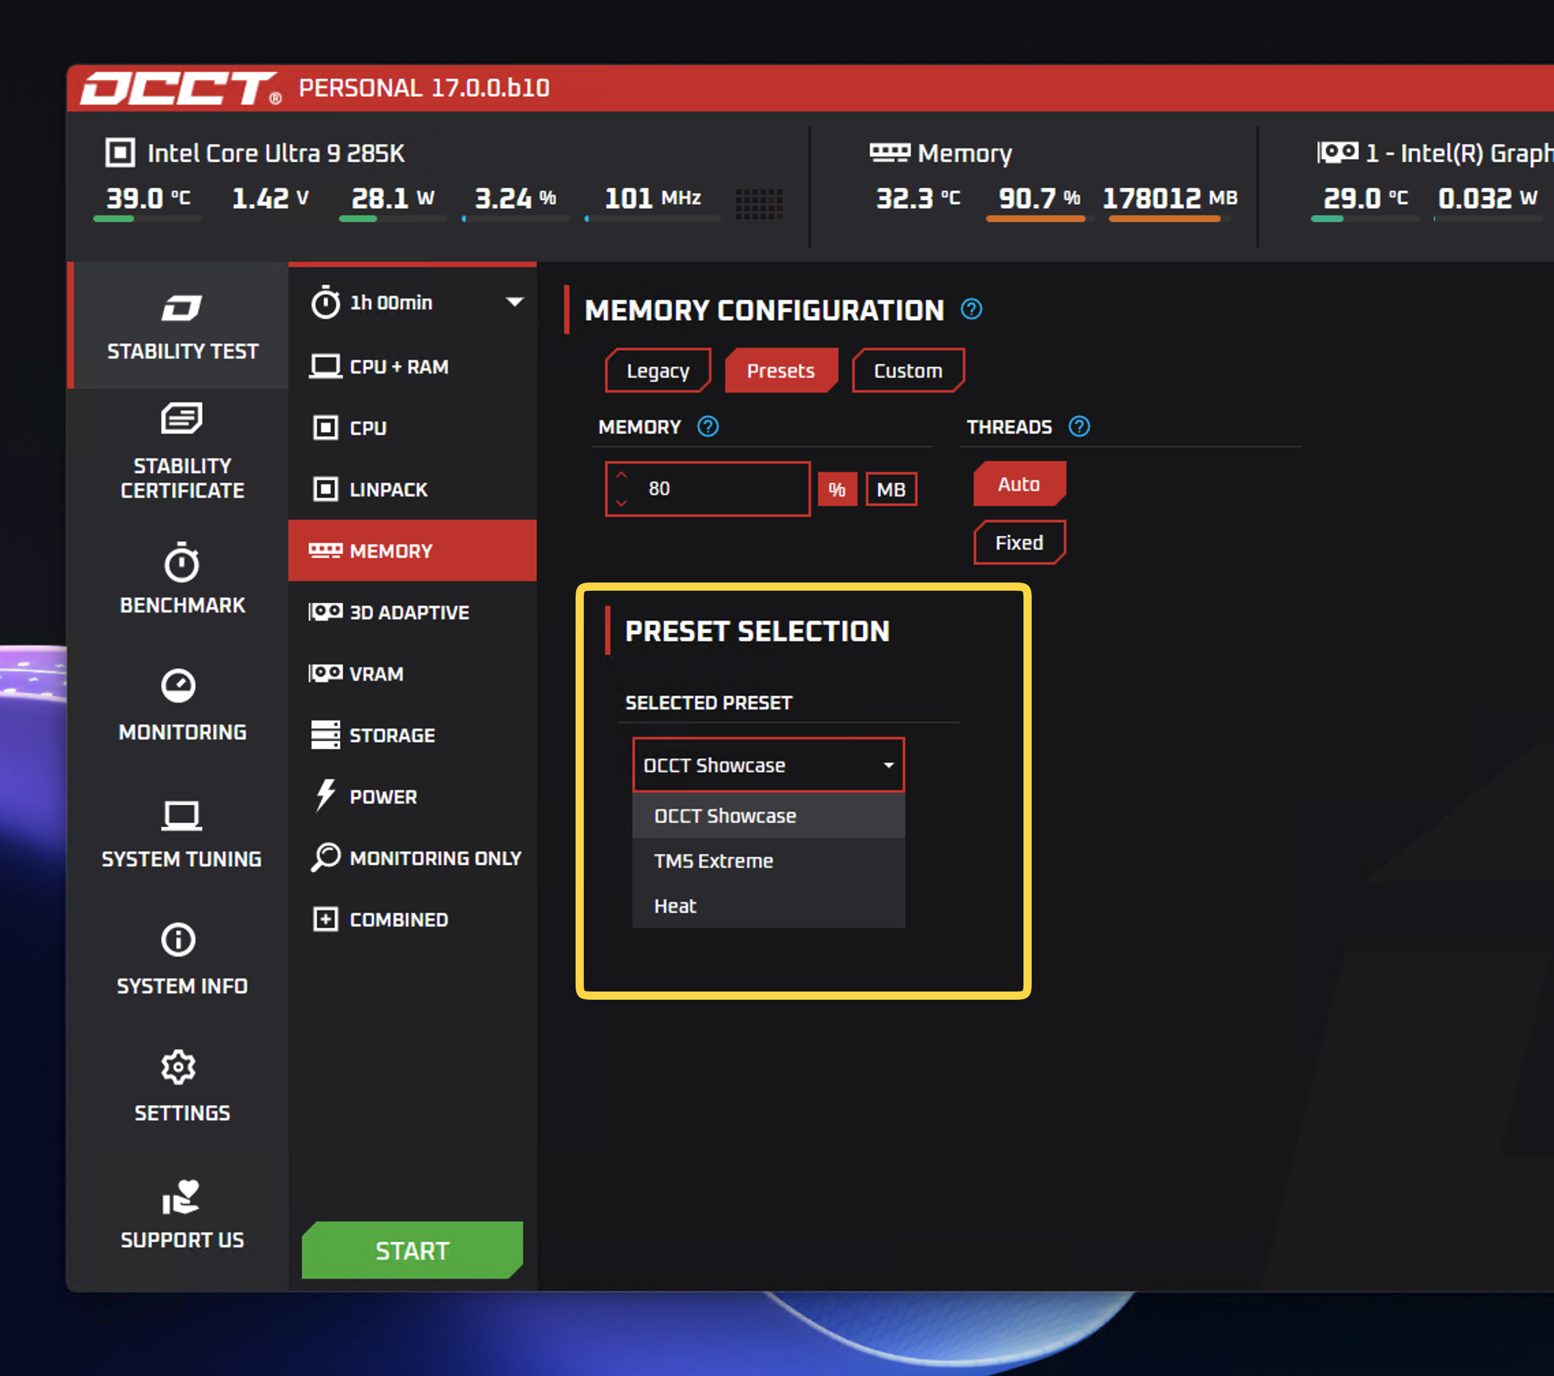This screenshot has width=1554, height=1376.
Task: Select the 3D Adaptive test item
Action: (x=409, y=613)
